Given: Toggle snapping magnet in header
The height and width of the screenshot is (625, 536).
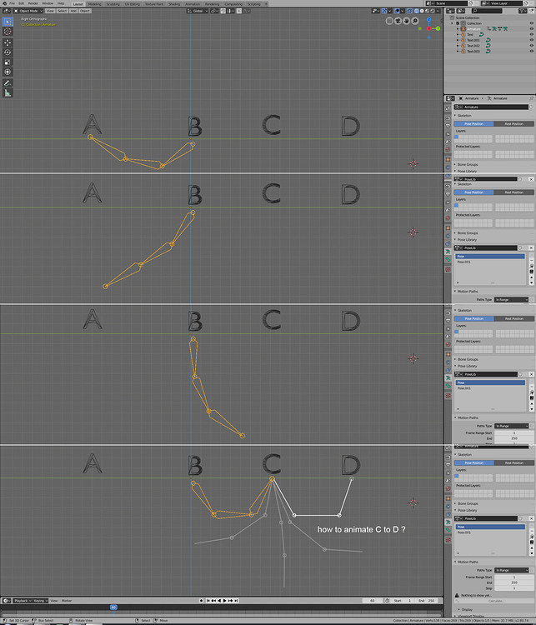Looking at the screenshot, I should pos(223,11).
